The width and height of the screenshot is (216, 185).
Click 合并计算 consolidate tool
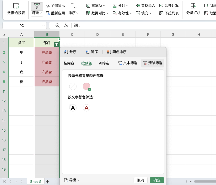coord(169,6)
